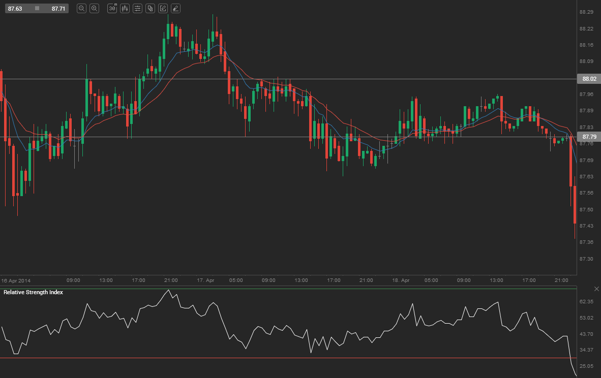
Task: Select the 87.79 price level label
Action: pos(589,137)
